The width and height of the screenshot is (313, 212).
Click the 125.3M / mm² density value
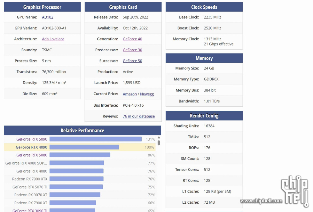pyautogui.click(x=54, y=83)
